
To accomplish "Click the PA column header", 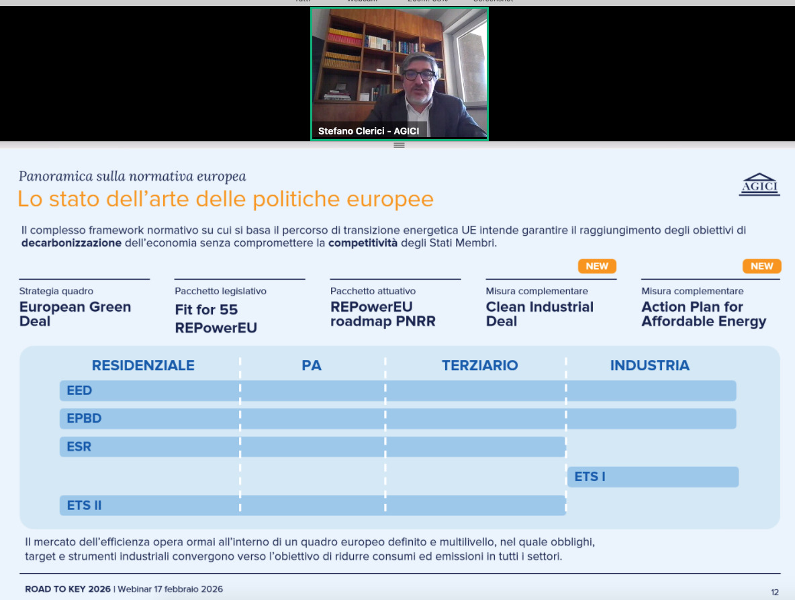I will [312, 365].
